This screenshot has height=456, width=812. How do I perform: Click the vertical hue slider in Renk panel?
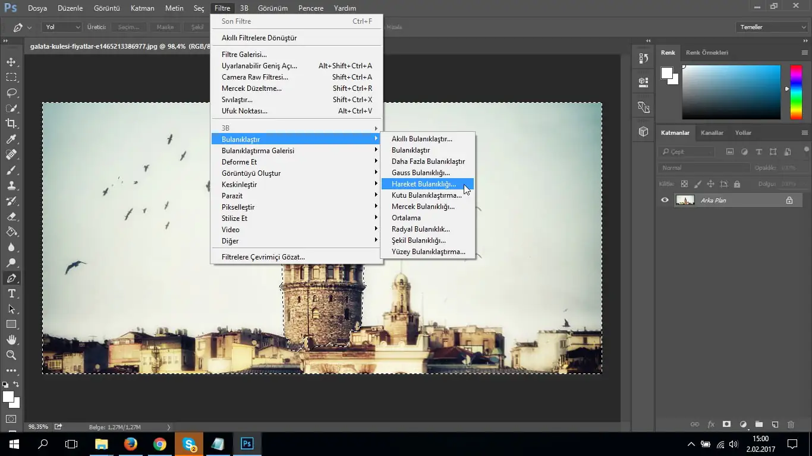(795, 92)
